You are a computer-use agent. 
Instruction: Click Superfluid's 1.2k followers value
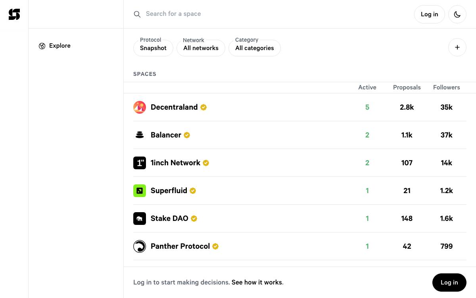[447, 191]
